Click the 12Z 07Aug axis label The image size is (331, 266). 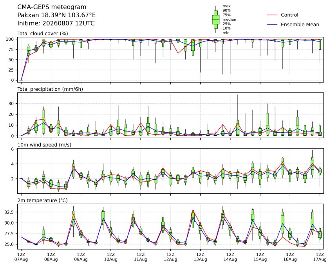point(21,257)
